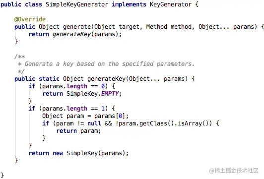
Task: Click the SimpleKey constructor call
Action: [x=96, y=153]
